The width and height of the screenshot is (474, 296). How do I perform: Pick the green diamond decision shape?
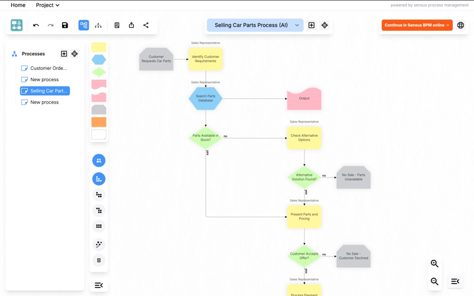point(99,72)
